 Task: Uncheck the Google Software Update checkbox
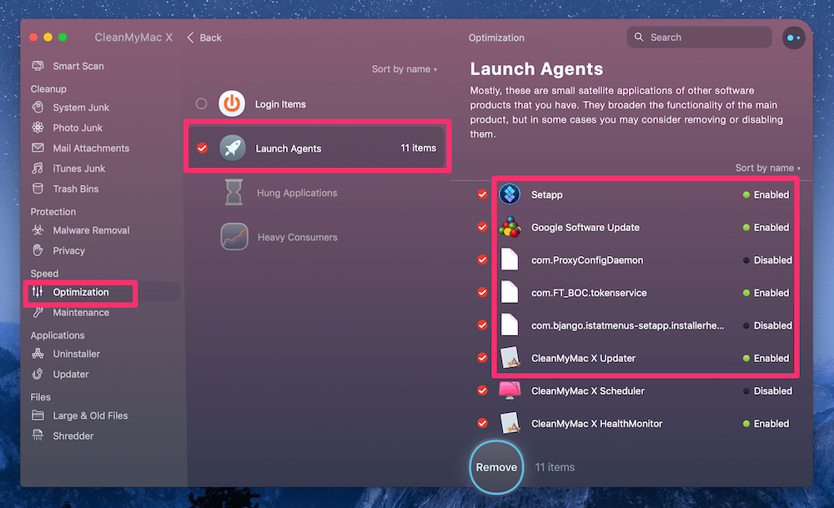482,227
